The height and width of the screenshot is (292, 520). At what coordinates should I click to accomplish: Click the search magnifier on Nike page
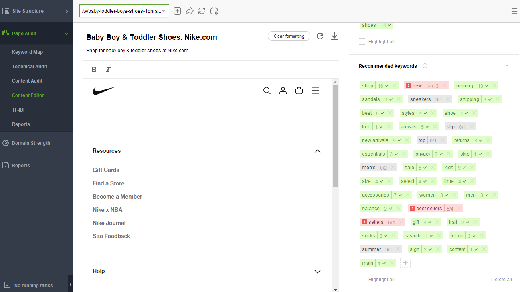coord(267,91)
